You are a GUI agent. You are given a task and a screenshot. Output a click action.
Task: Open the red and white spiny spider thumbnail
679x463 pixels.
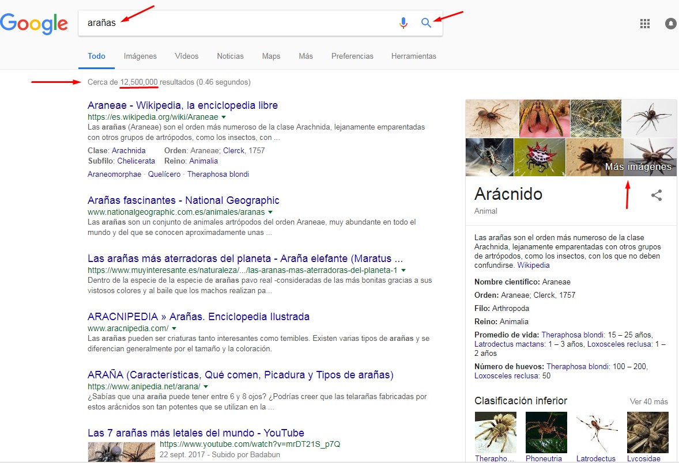540,157
